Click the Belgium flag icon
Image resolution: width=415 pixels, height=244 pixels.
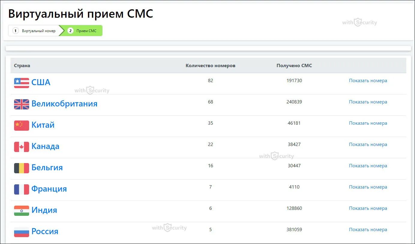pos(22,168)
